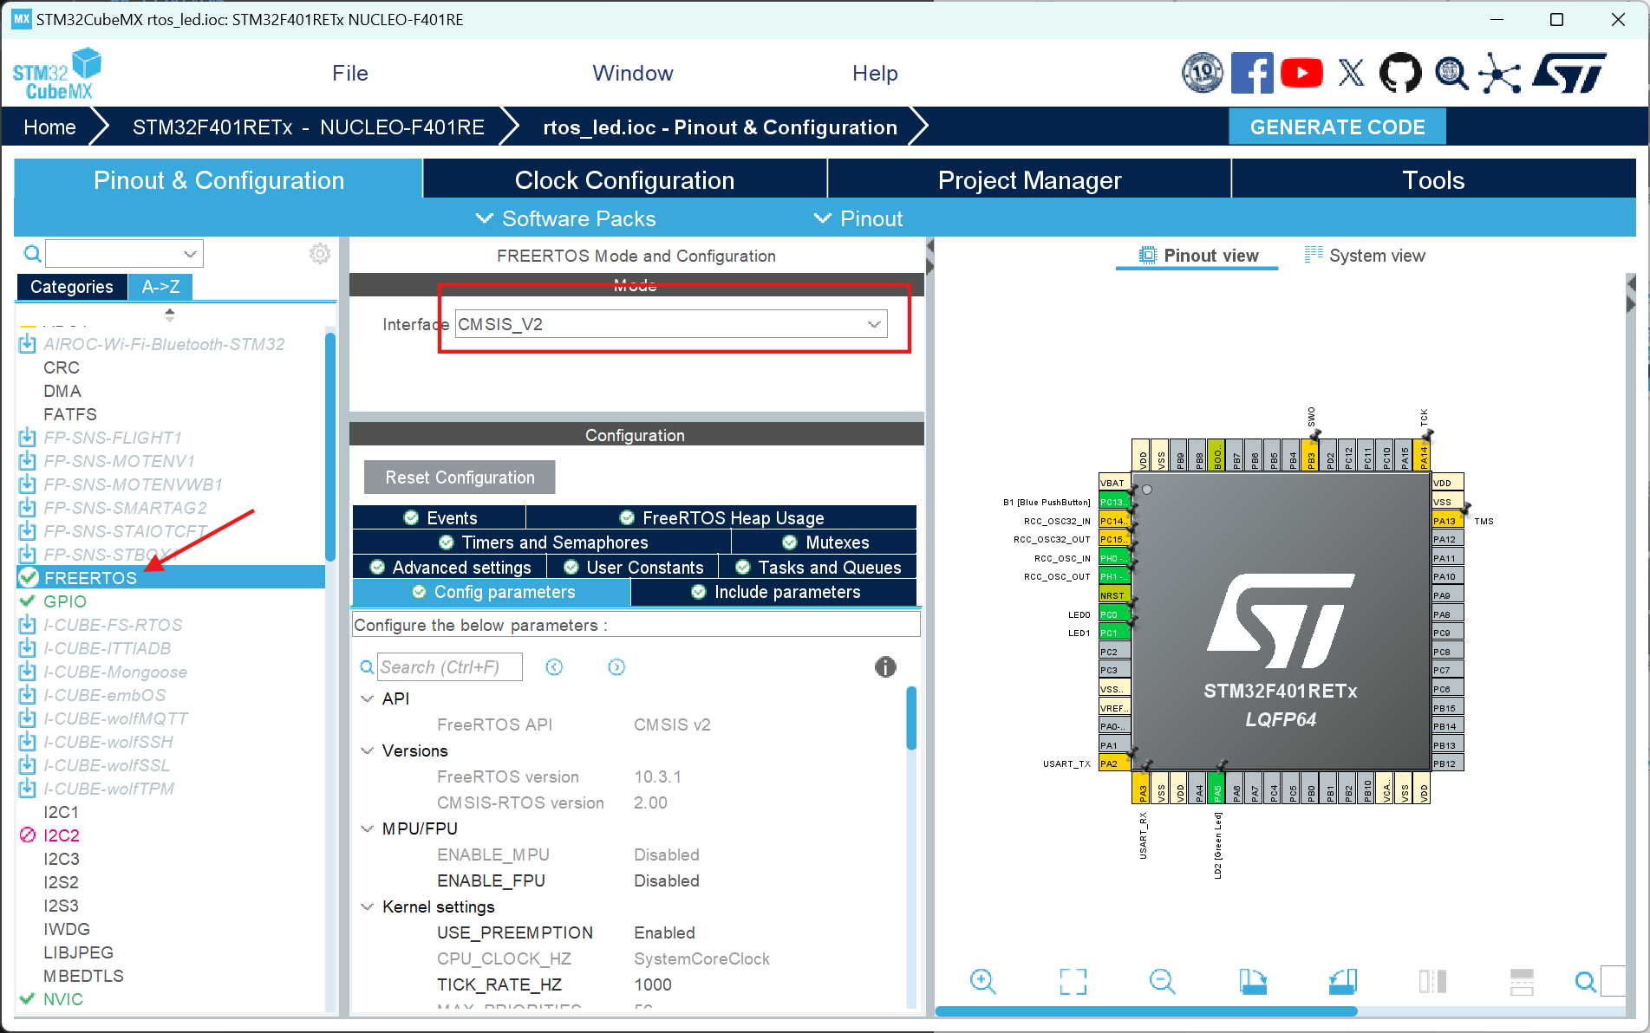The width and height of the screenshot is (1650, 1033).
Task: Collapse the API parameter group
Action: (367, 698)
